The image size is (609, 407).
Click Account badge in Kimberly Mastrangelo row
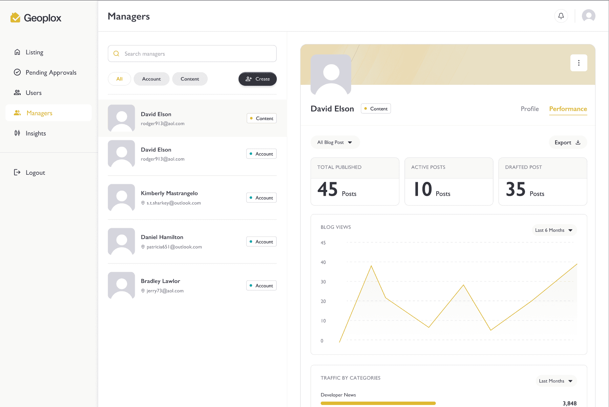(261, 198)
